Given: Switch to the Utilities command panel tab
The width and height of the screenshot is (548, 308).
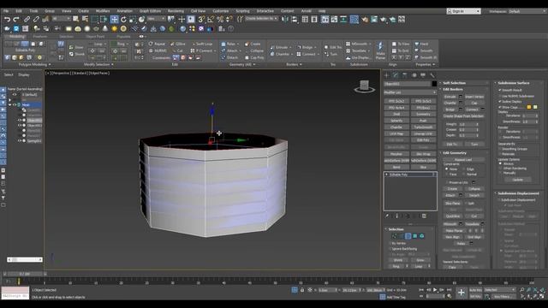Looking at the screenshot, I should (x=432, y=75).
